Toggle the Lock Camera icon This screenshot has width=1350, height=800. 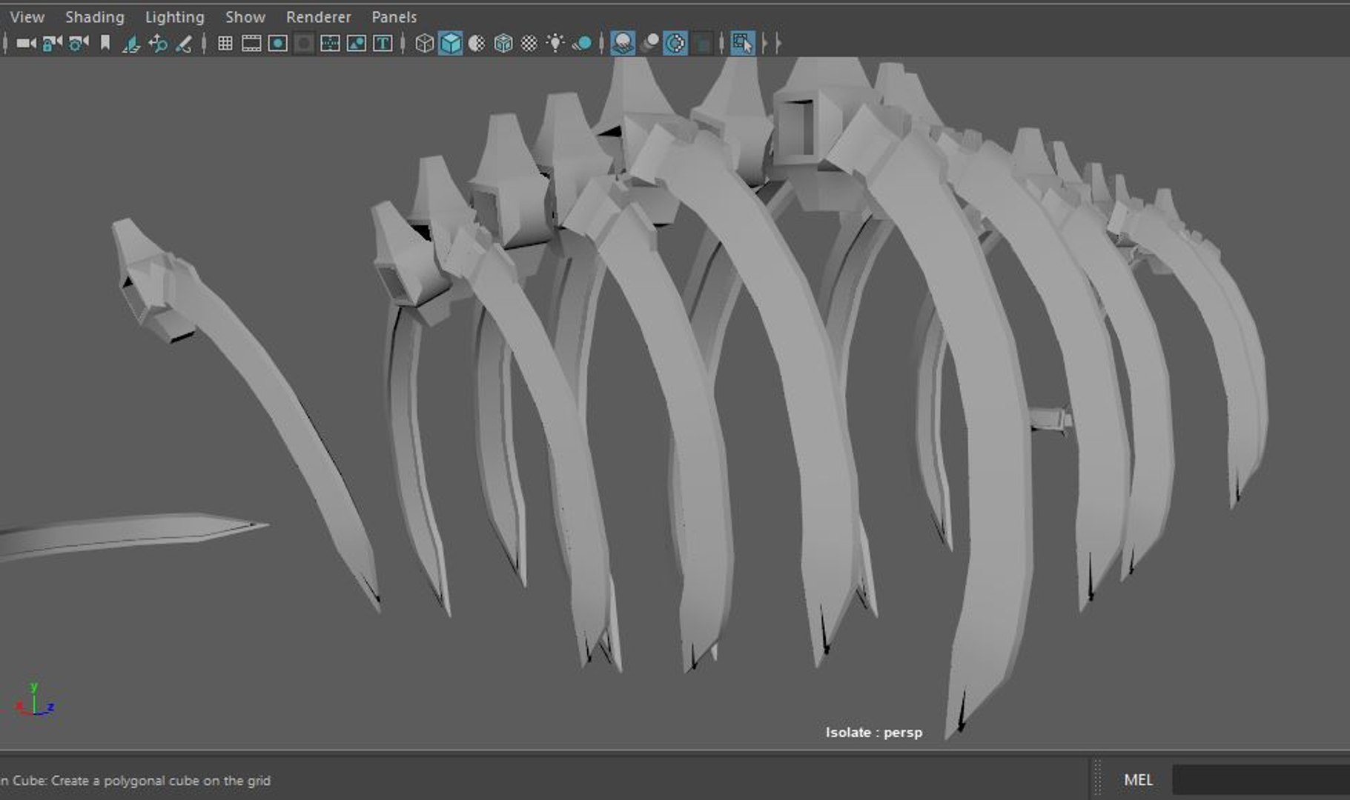click(x=52, y=44)
